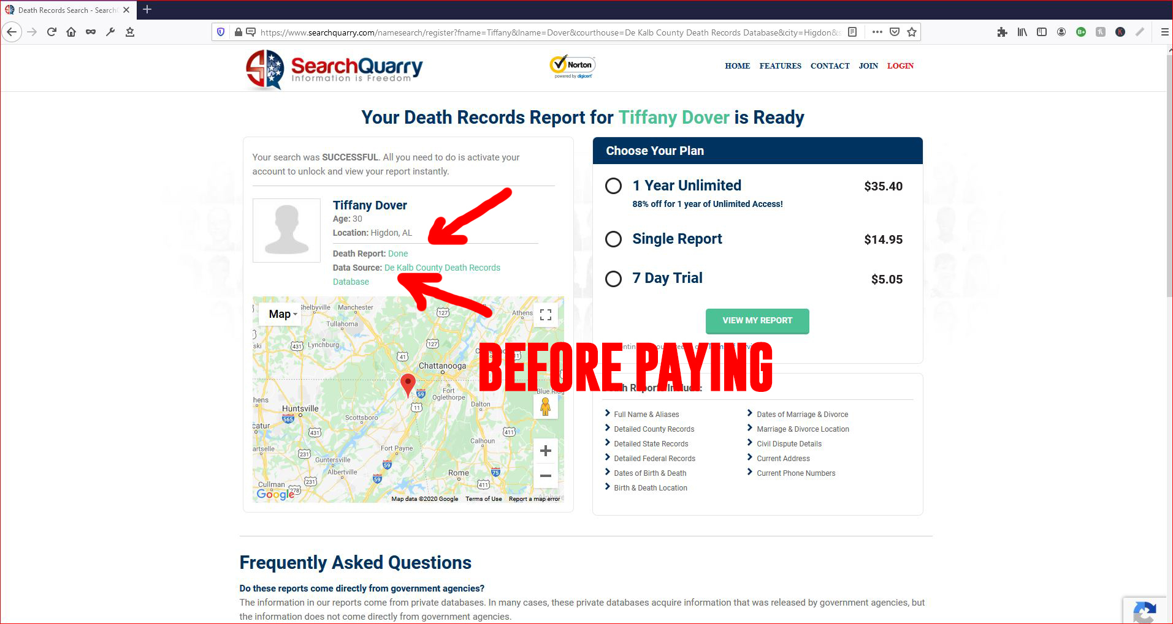
Task: Open the Firefox account icon
Action: [1061, 32]
